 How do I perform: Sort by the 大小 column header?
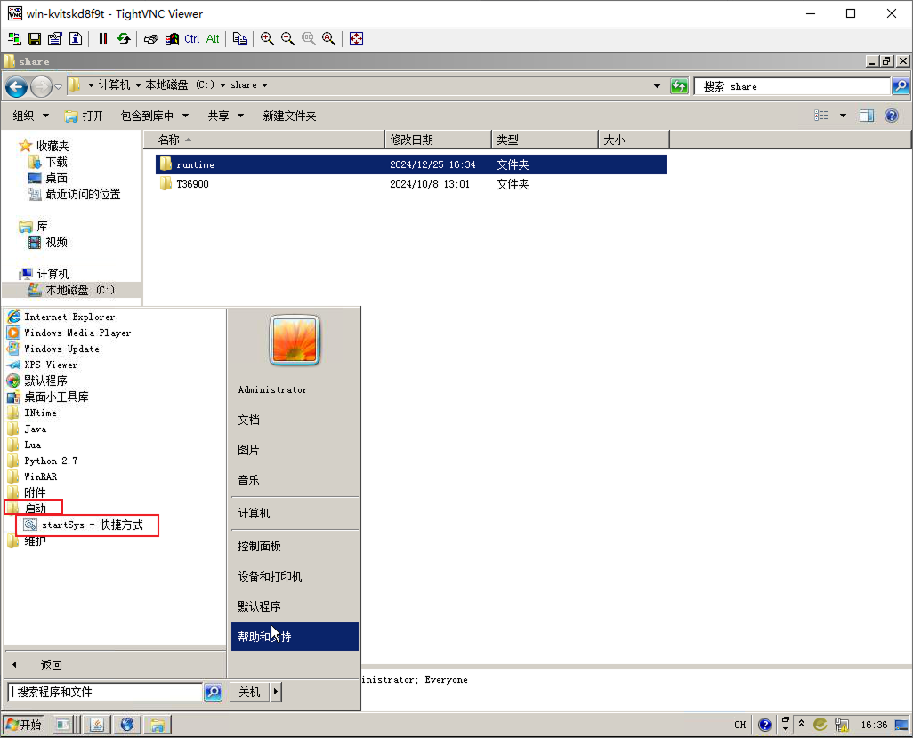(x=634, y=140)
